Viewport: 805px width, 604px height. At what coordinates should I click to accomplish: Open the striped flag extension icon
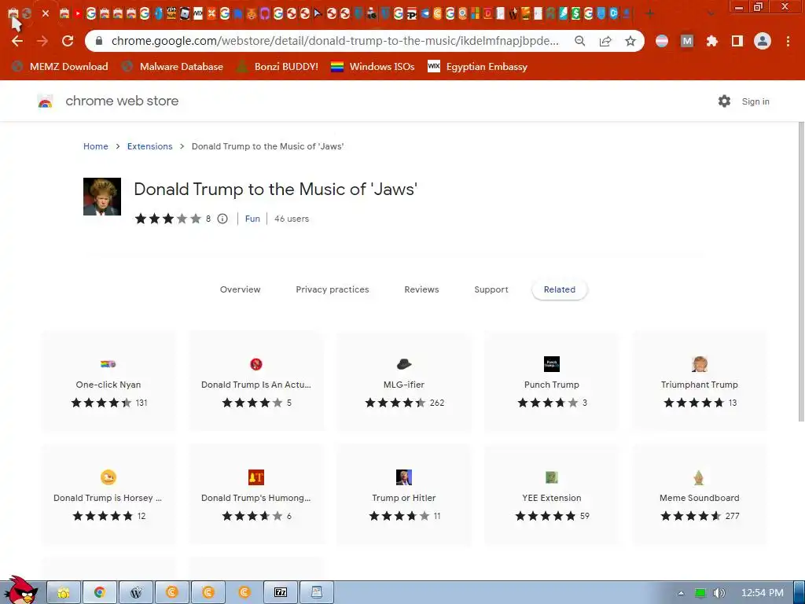pos(662,41)
